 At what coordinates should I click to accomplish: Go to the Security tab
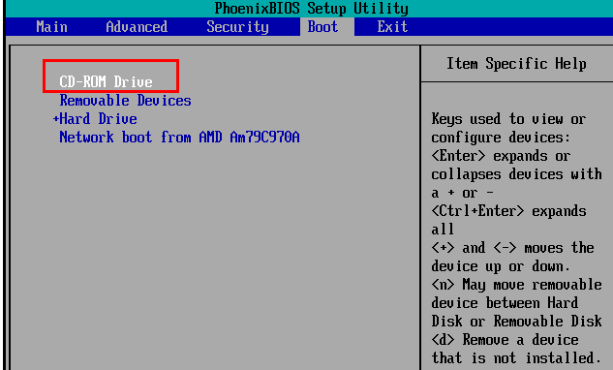[x=237, y=27]
